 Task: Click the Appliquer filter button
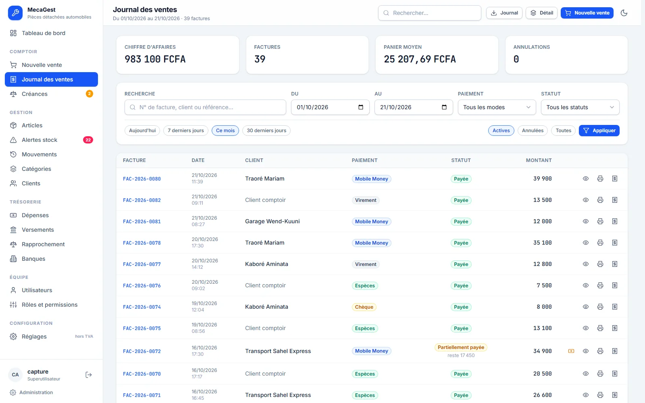(599, 131)
